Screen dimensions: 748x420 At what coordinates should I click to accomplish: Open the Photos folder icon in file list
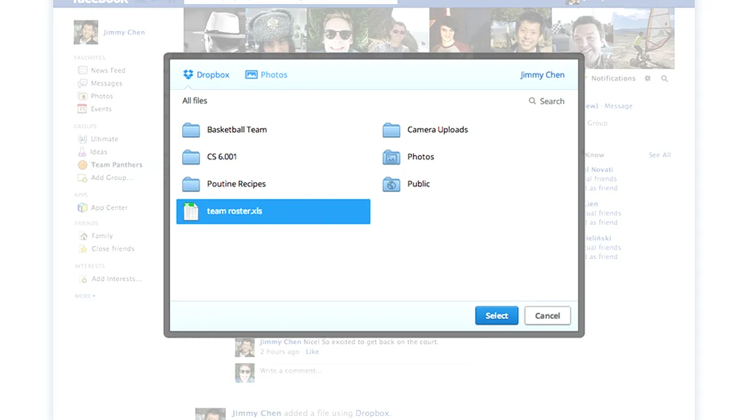click(391, 157)
